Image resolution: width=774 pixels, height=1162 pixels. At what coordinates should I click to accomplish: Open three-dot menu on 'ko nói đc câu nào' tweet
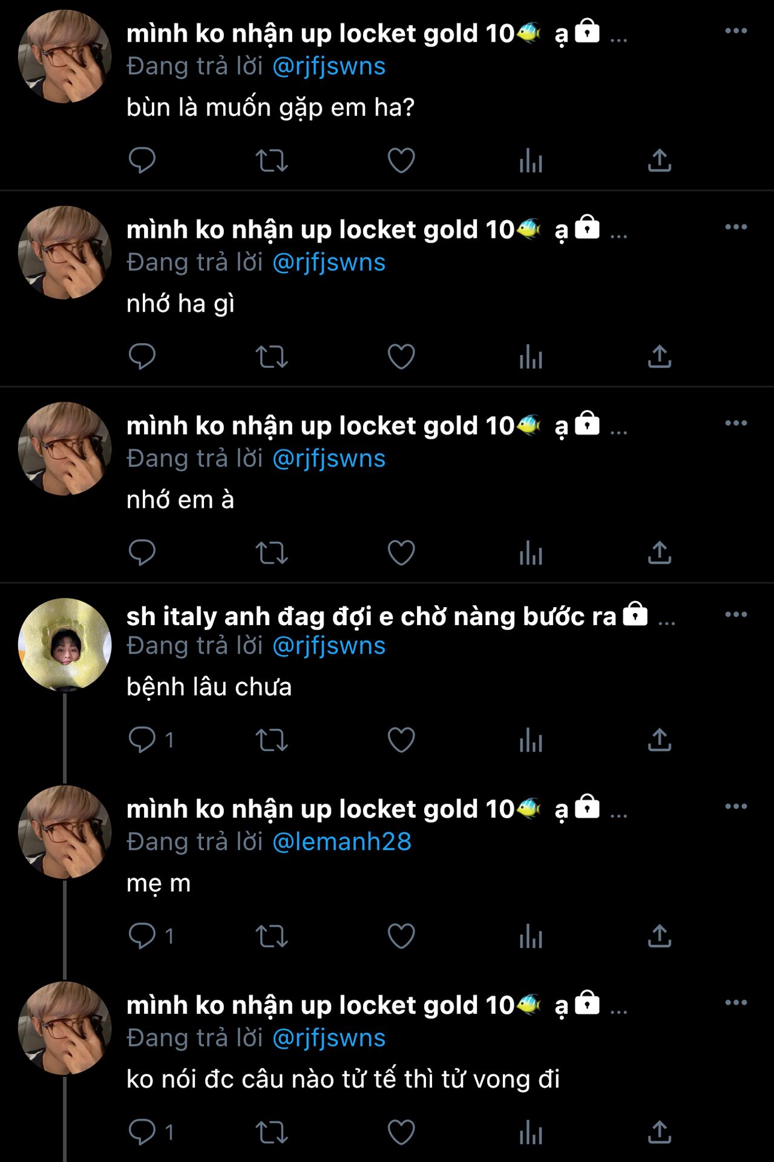coord(736,1002)
